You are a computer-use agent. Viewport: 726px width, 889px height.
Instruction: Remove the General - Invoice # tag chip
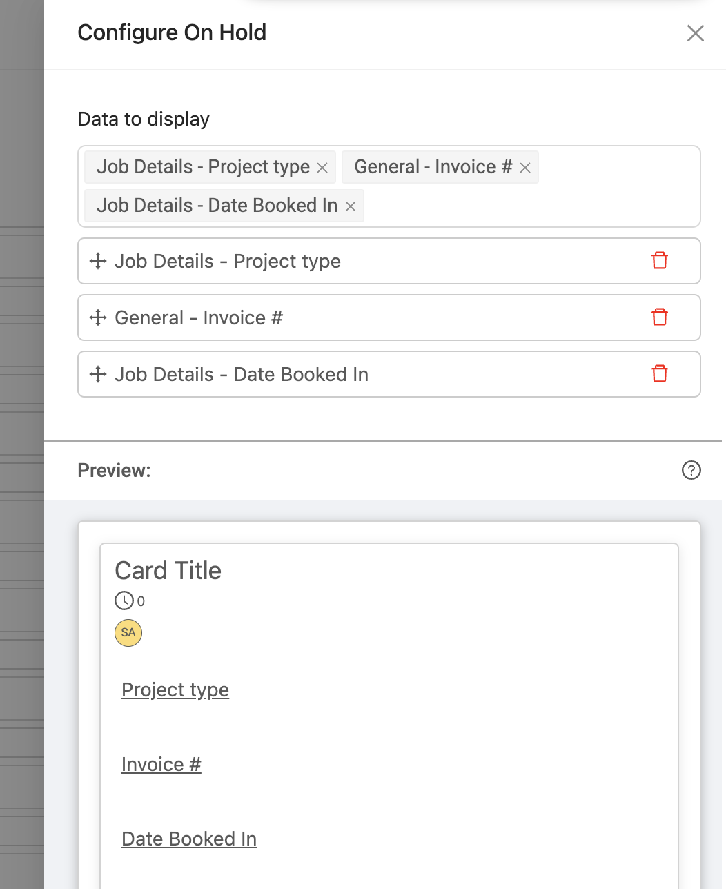(525, 168)
